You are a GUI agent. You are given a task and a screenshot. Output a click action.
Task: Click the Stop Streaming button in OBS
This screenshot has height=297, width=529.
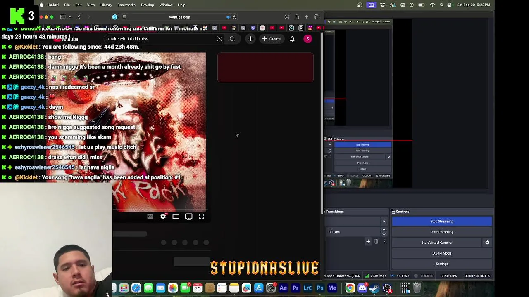[442, 221]
